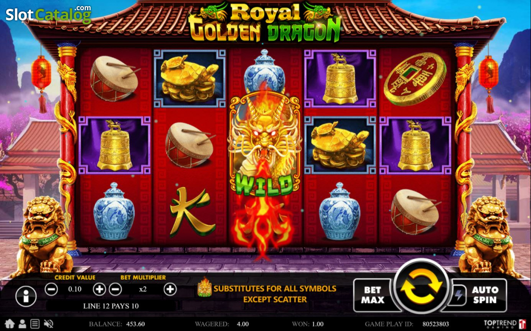Decrease the credit value
This screenshot has width=531, height=331.
[x=51, y=289]
